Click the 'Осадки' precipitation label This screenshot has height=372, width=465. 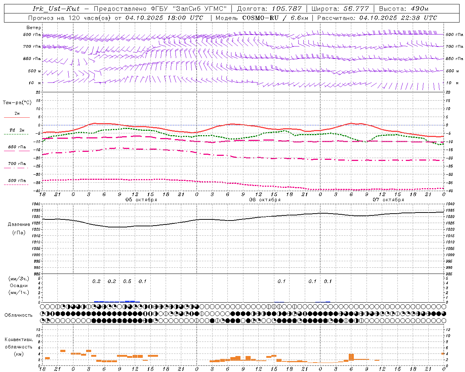(19, 286)
